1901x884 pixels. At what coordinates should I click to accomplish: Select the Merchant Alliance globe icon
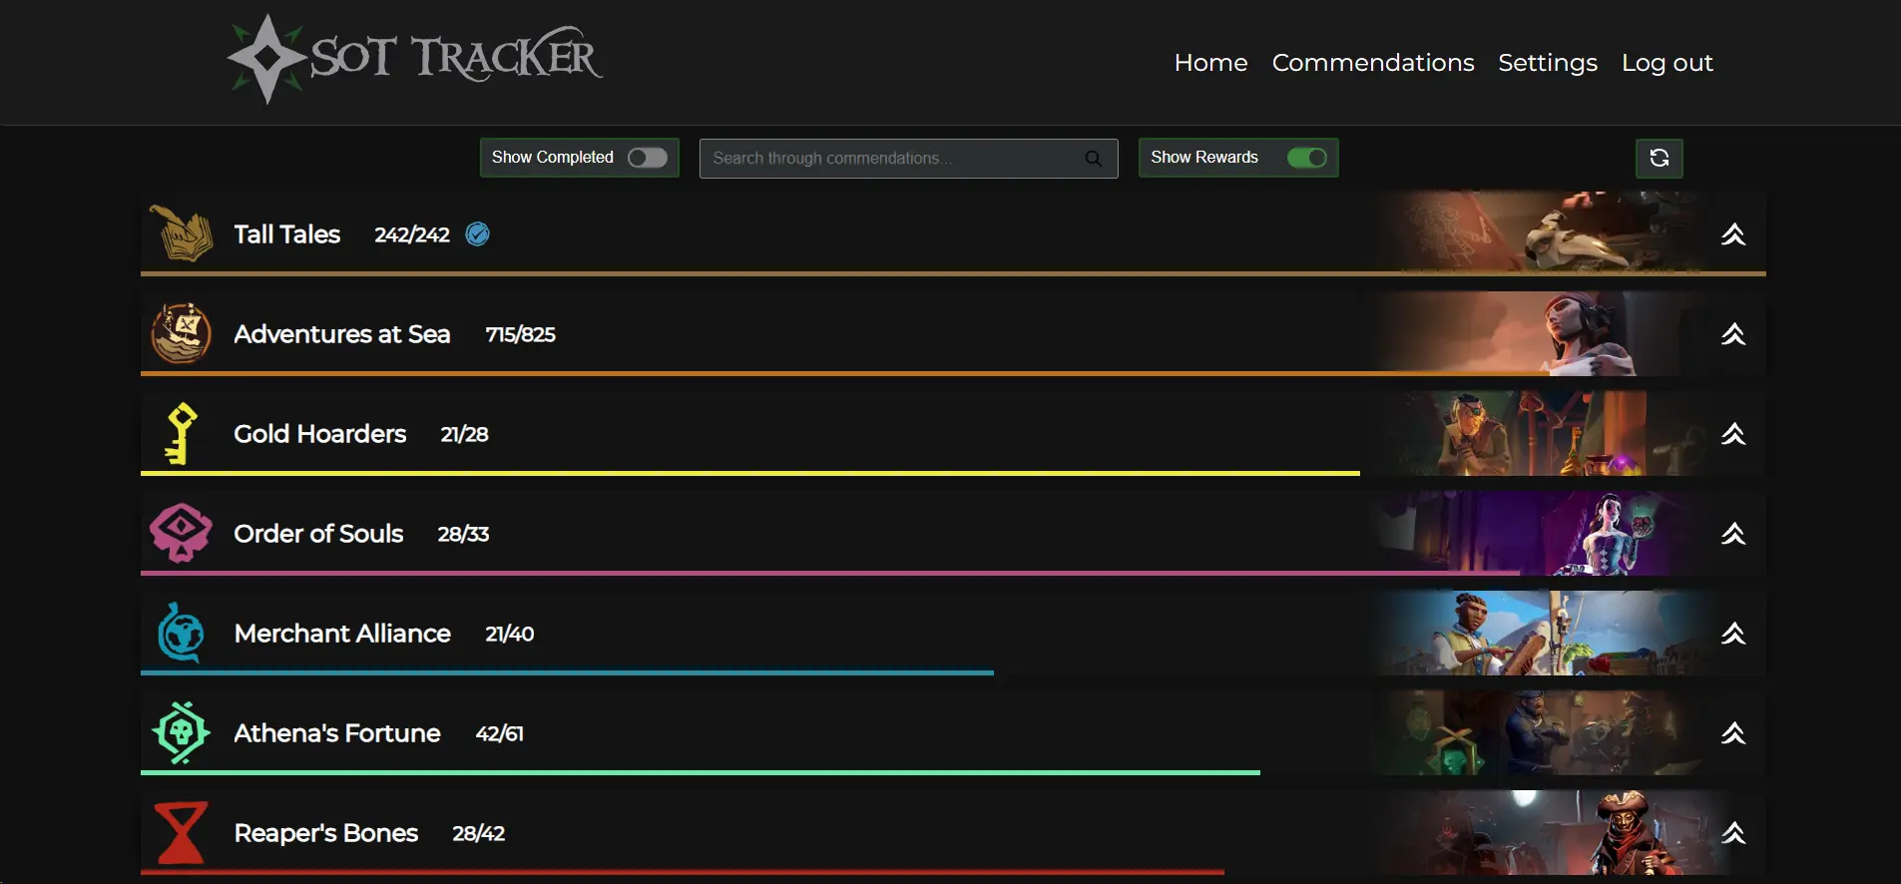click(x=181, y=633)
